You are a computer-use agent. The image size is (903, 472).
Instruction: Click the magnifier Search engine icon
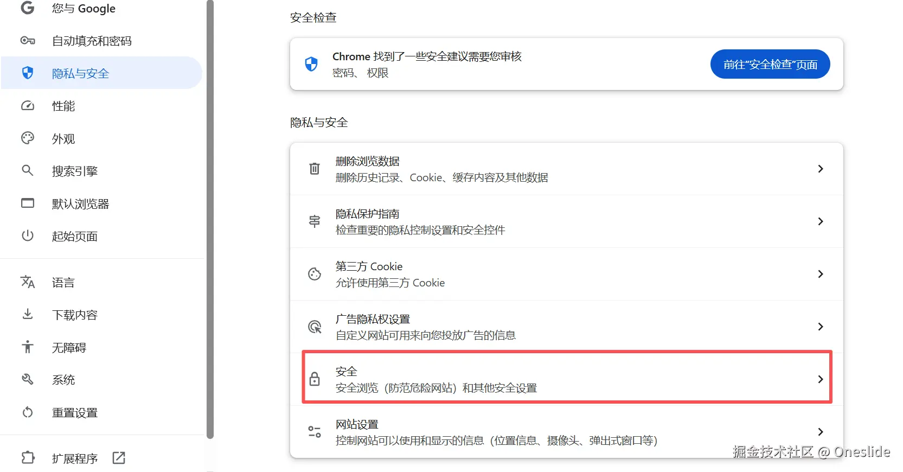pos(28,171)
